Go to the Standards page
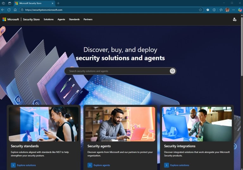 pos(74,19)
